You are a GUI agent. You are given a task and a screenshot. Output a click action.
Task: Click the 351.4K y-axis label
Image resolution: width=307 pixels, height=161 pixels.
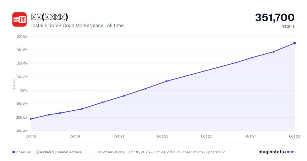point(22,63)
